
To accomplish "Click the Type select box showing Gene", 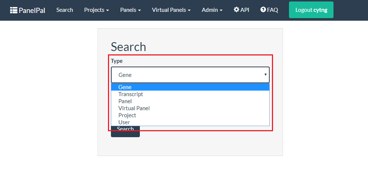I will coord(190,75).
